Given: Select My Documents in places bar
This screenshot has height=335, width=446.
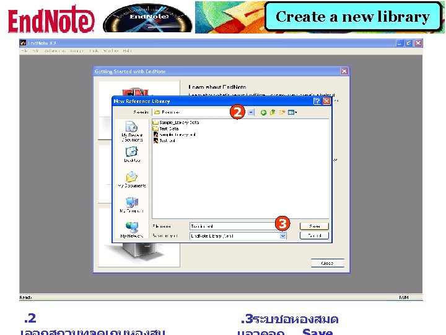Looking at the screenshot, I should click(x=132, y=179).
